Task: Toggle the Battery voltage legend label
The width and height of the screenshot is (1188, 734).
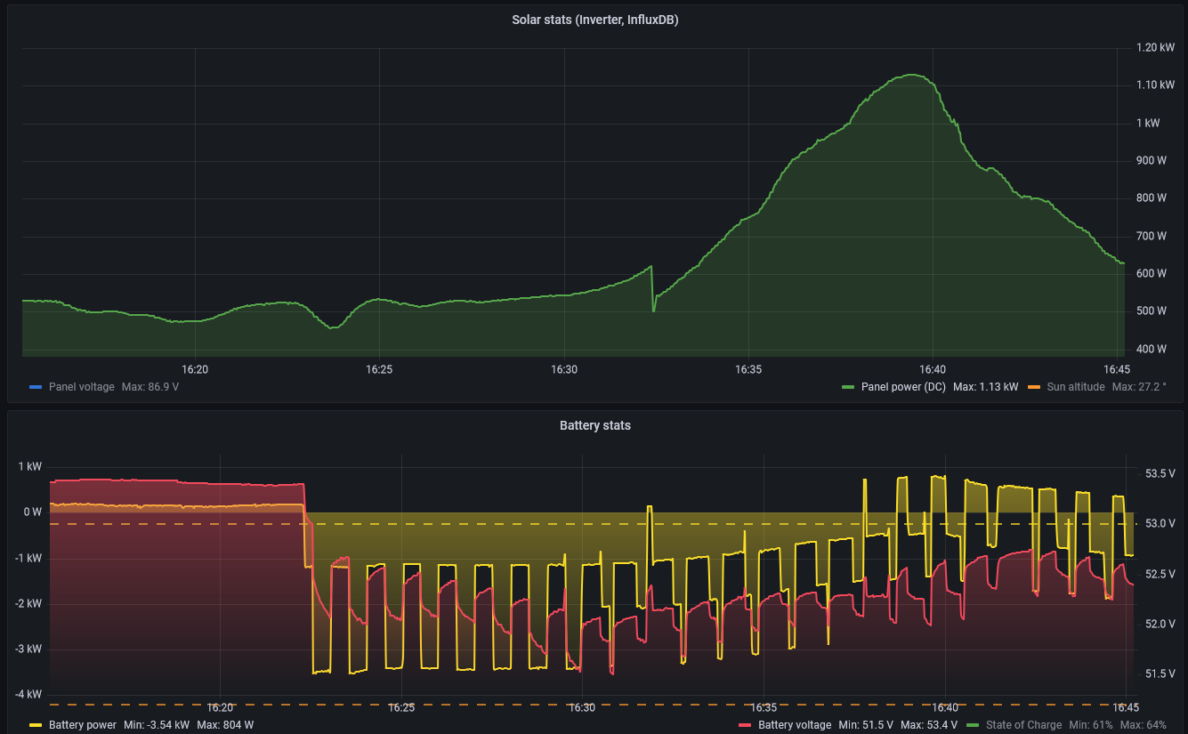Action: point(794,725)
